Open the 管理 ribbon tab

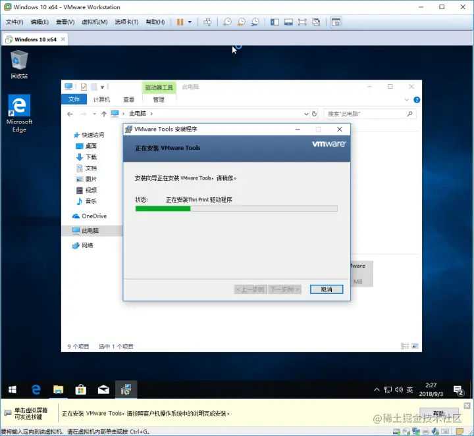[x=159, y=99]
